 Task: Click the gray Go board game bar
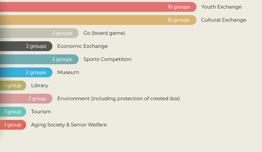tap(39, 33)
